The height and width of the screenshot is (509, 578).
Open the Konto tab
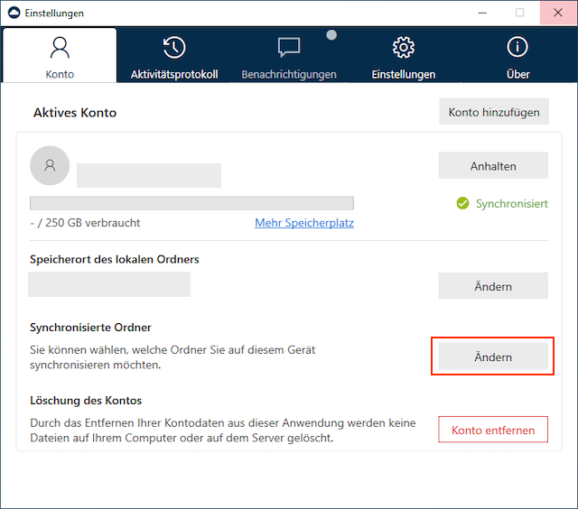click(x=60, y=55)
